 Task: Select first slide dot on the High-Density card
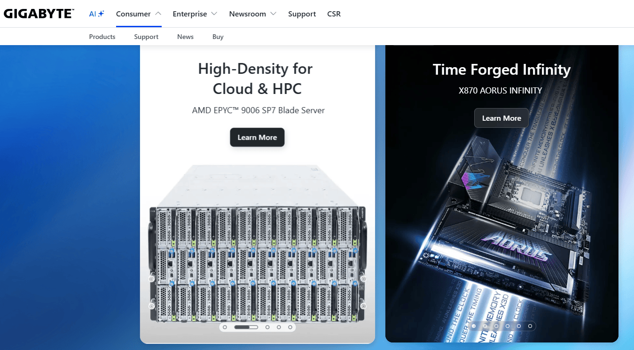tap(225, 327)
